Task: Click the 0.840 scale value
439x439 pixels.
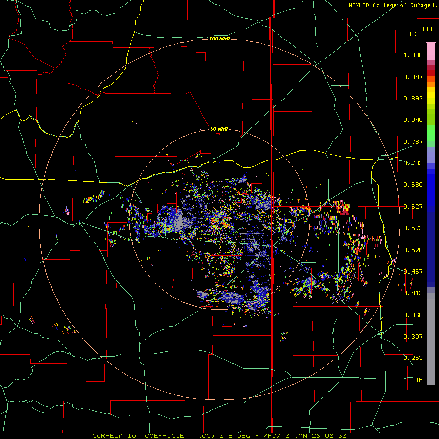Action: tap(413, 120)
